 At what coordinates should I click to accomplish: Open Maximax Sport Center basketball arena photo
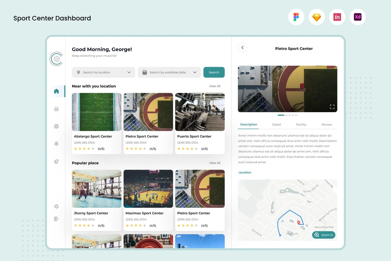[x=148, y=189]
